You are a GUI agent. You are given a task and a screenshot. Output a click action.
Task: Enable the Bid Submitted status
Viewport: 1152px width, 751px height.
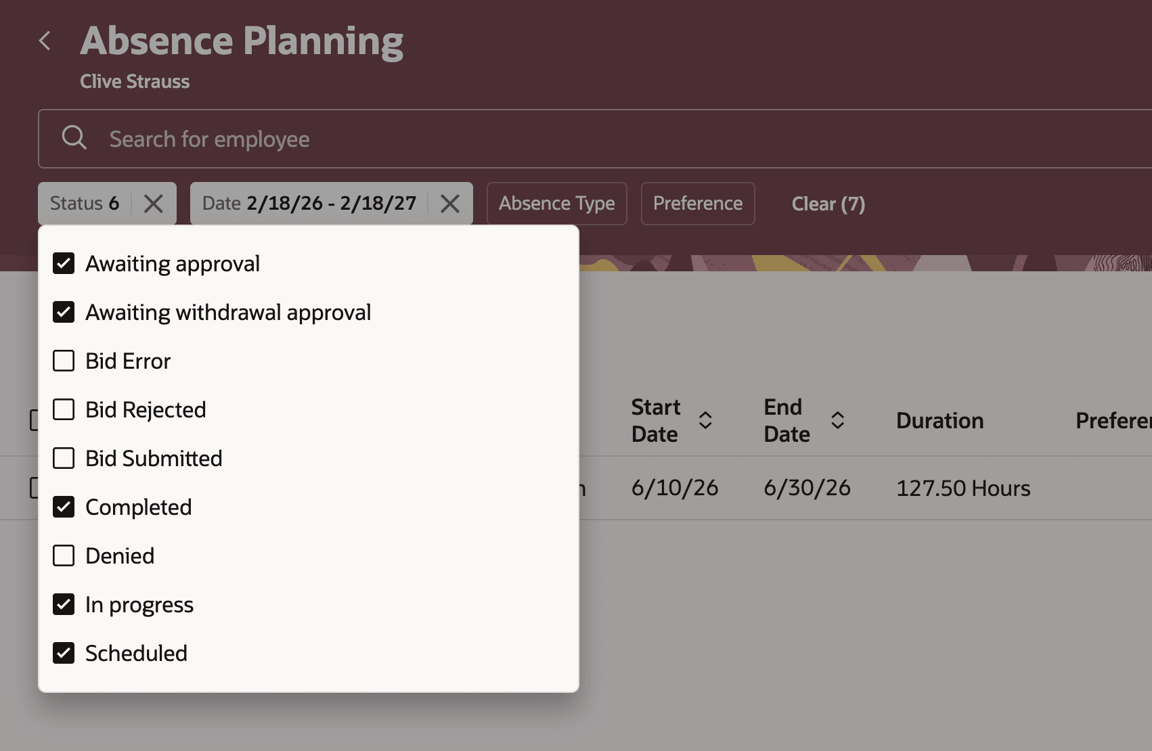63,458
